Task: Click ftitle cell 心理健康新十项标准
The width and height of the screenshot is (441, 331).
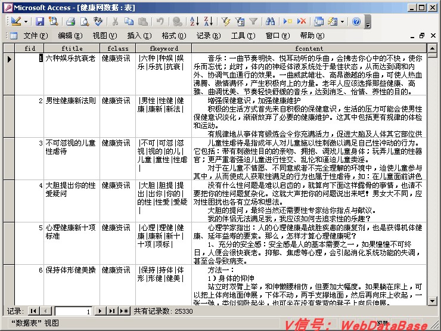Action: tap(72, 243)
